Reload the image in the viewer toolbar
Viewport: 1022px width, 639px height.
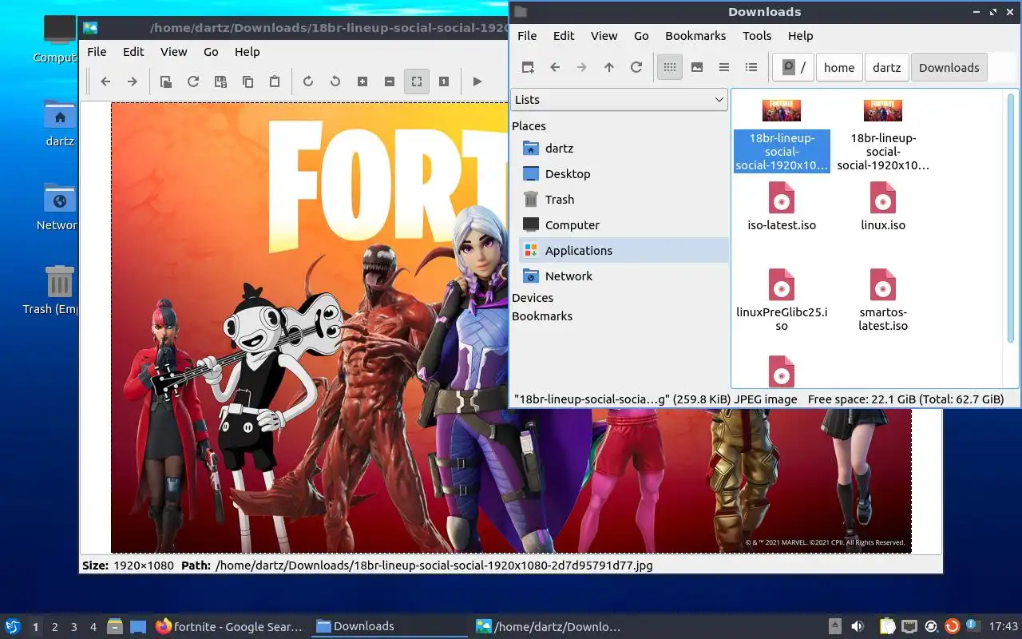[193, 81]
